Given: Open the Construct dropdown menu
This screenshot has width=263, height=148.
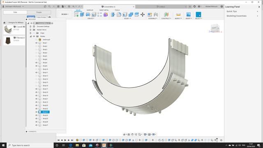Looking at the screenshot, I should pos(166,18).
